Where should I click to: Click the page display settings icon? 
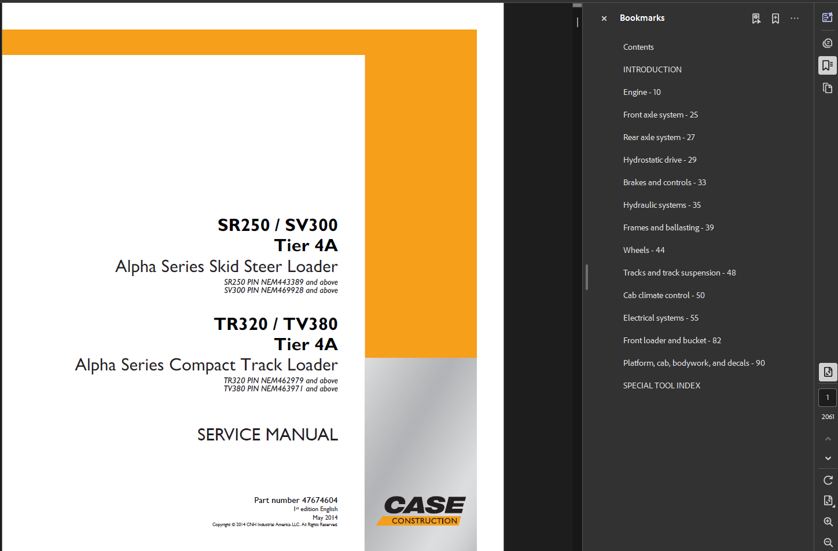828,372
